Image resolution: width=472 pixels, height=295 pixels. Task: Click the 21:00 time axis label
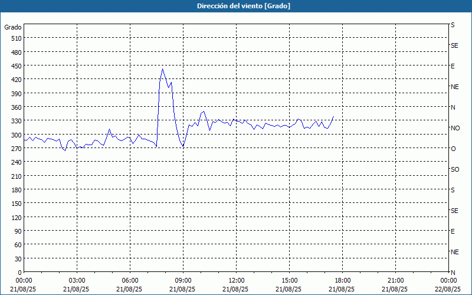395,281
